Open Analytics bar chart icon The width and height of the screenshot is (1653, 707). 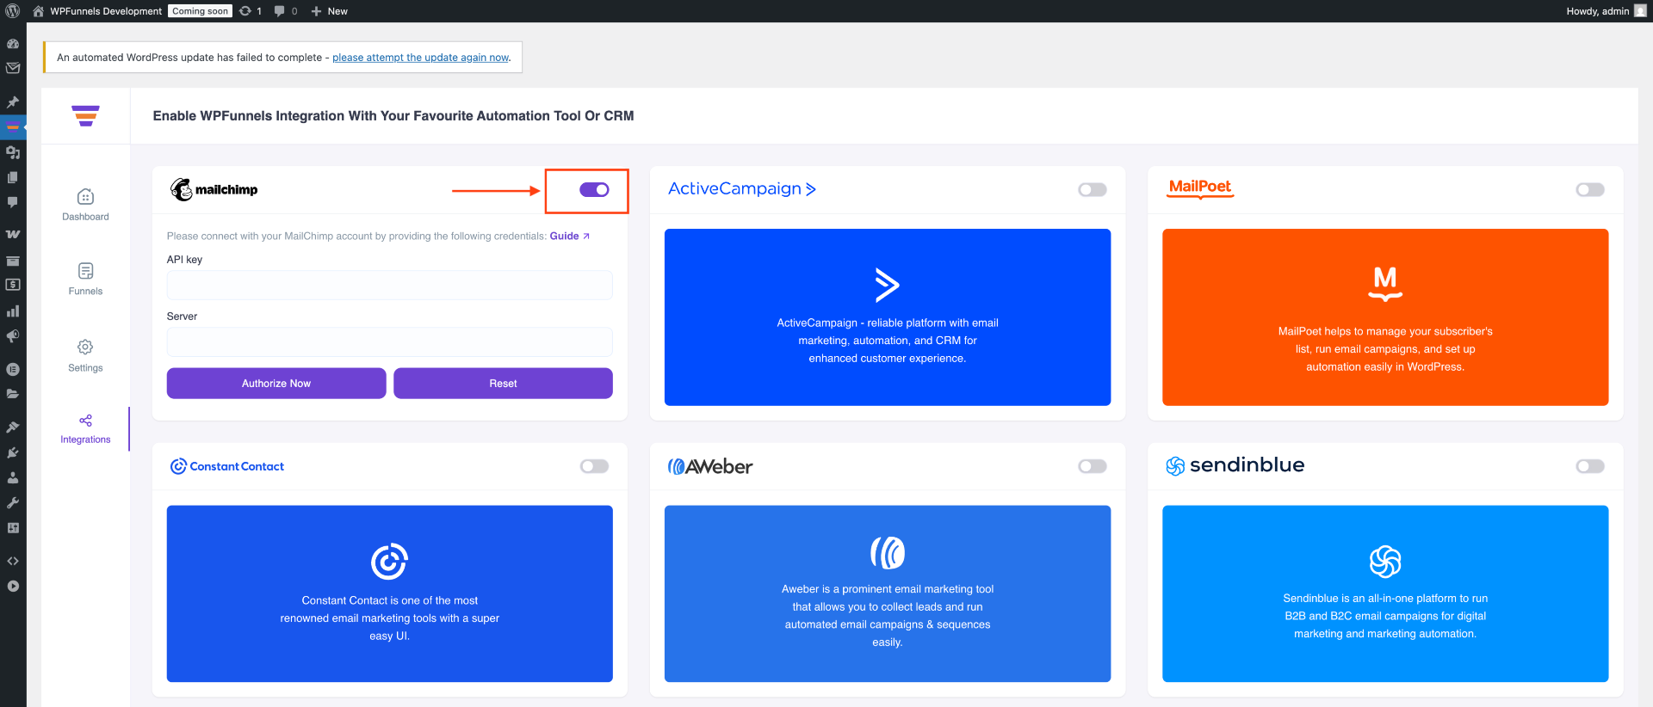click(x=13, y=310)
